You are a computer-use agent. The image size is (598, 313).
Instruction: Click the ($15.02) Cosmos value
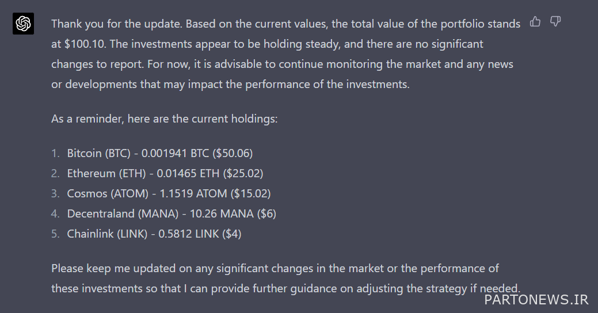[x=250, y=194]
